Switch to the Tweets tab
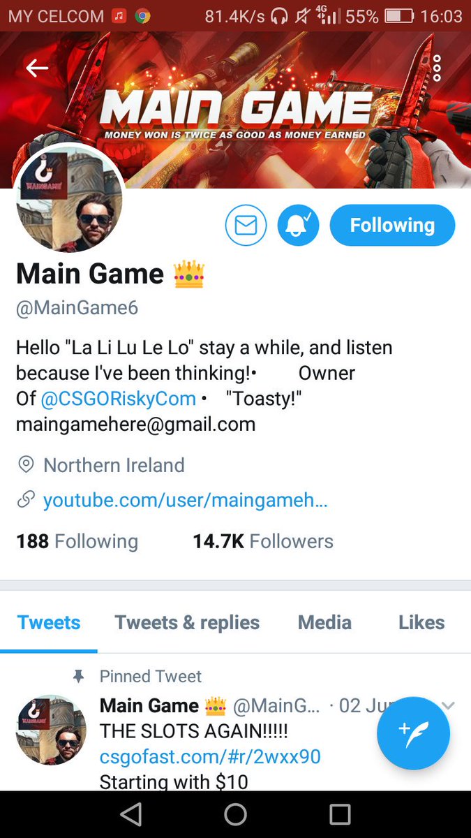The image size is (471, 838). click(x=49, y=622)
